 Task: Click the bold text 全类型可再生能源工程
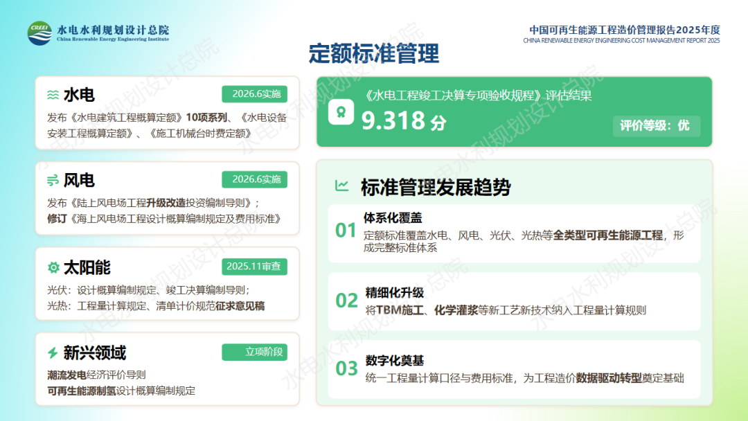[x=608, y=235]
